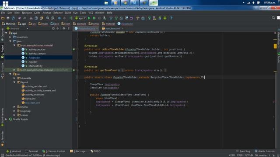Screen dimensions: 280x157
Task: Expand the values folder
Action: click(14, 115)
